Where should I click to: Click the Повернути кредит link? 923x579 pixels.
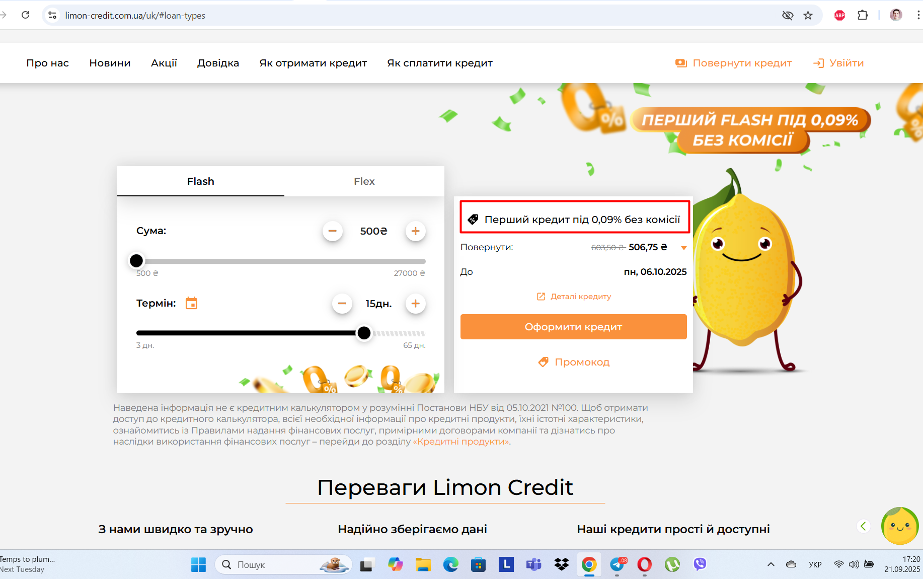734,63
